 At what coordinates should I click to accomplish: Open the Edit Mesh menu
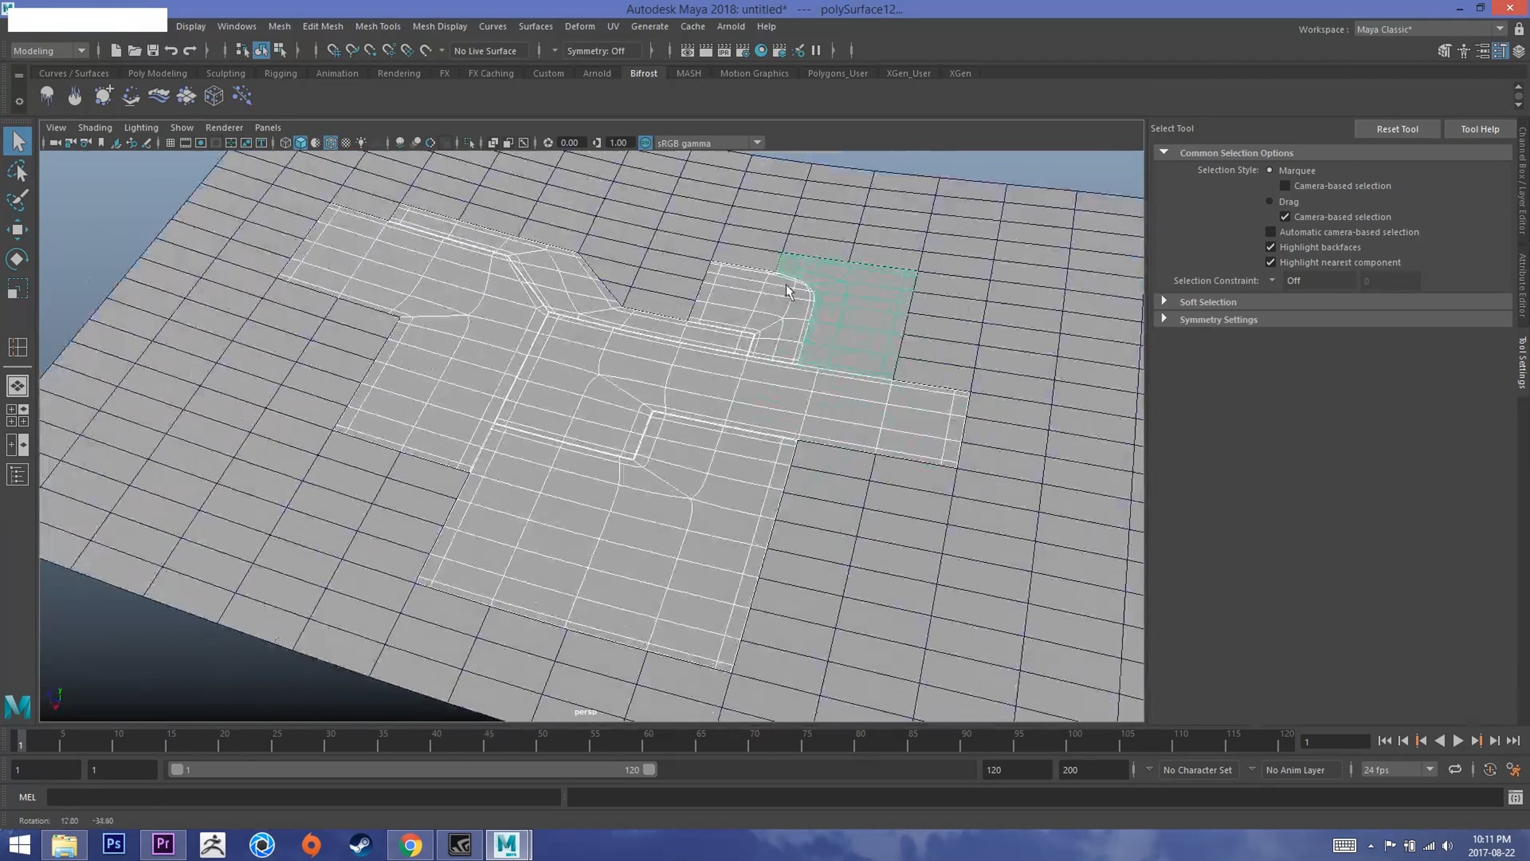pyautogui.click(x=323, y=26)
